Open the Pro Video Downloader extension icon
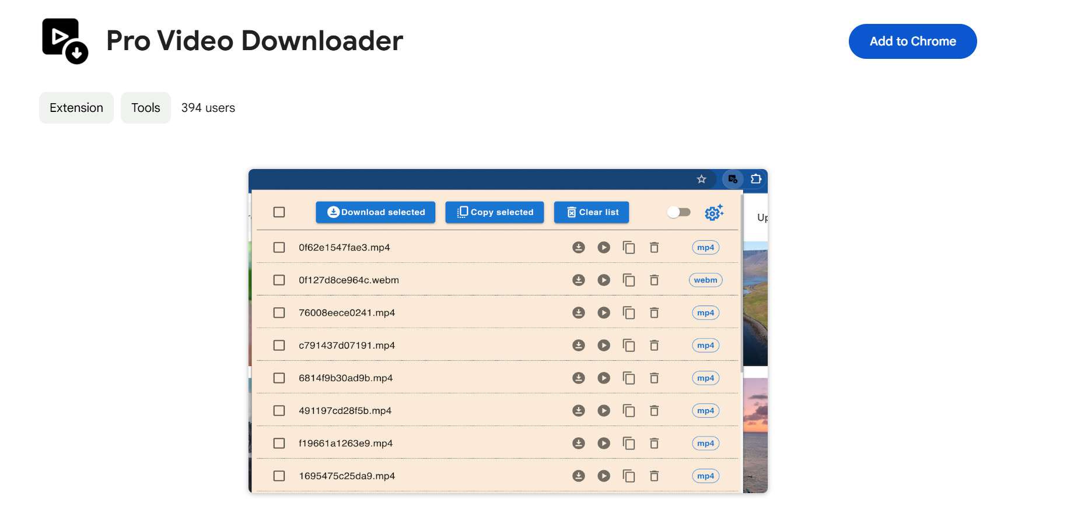Viewport: 1074px width, 531px height. pyautogui.click(x=732, y=180)
